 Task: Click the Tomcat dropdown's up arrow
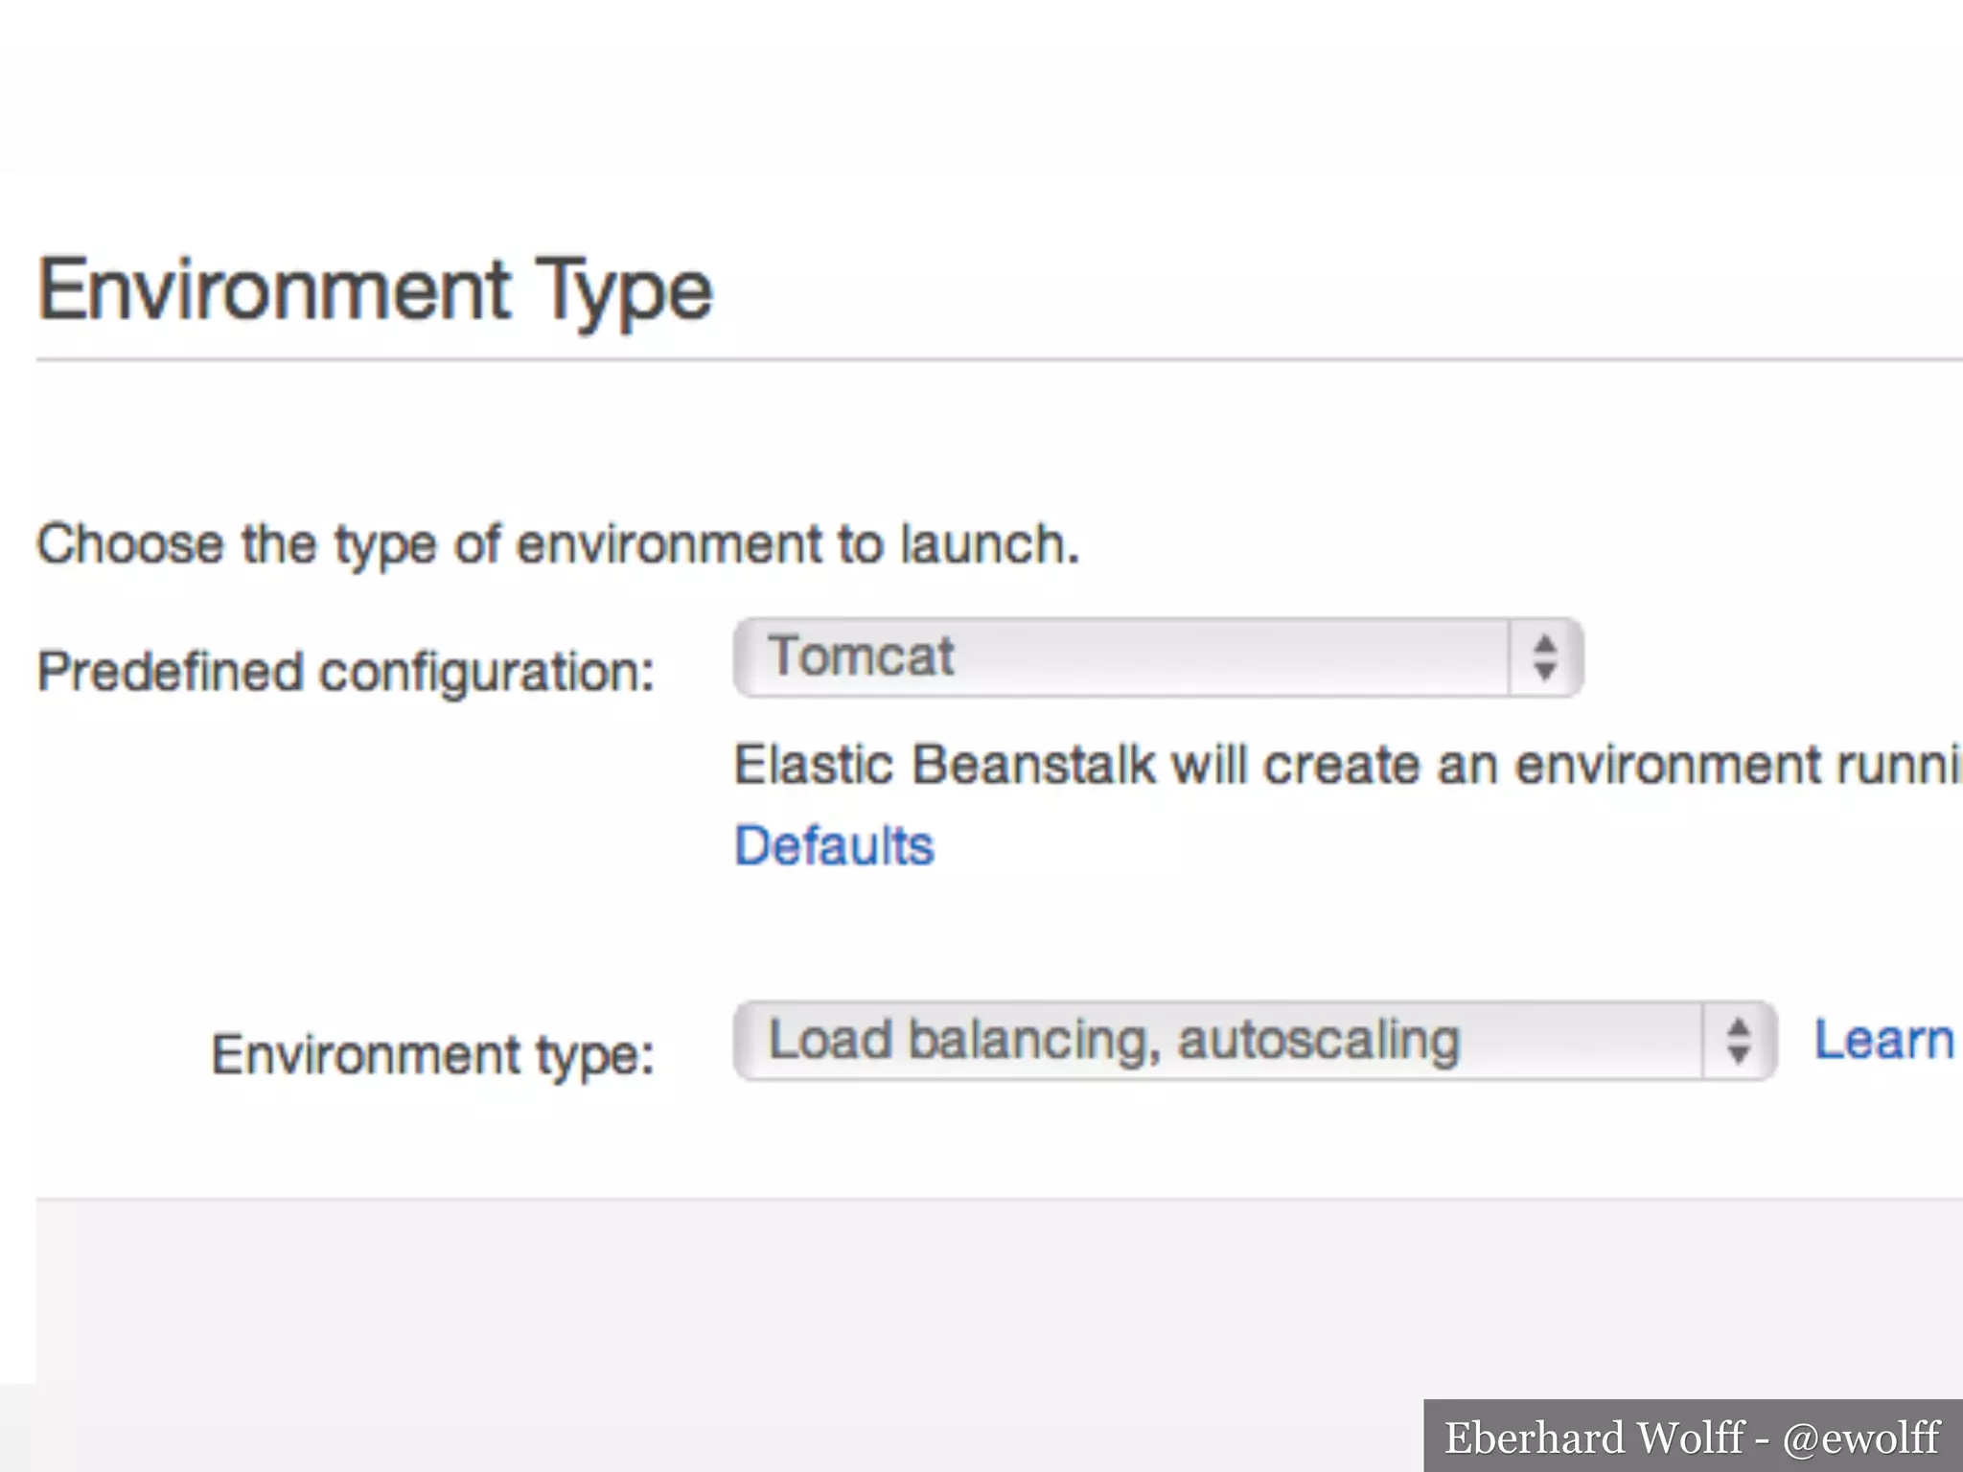click(x=1544, y=643)
